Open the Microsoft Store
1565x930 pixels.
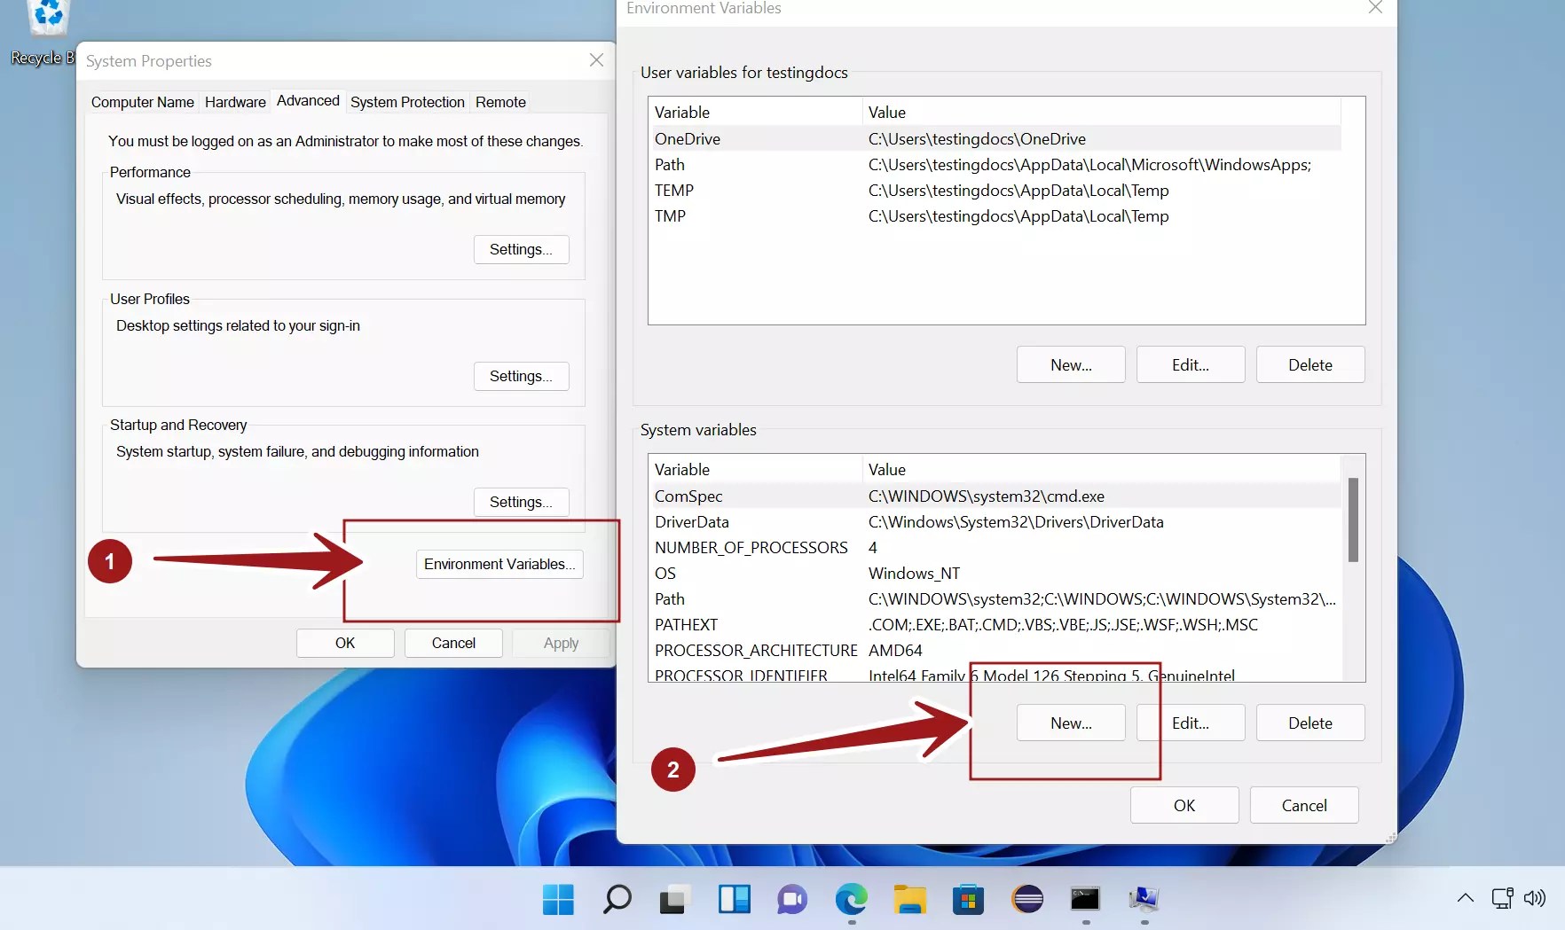pos(968,899)
